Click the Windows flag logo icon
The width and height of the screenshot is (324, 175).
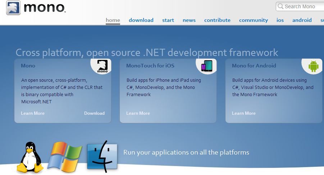click(x=65, y=157)
